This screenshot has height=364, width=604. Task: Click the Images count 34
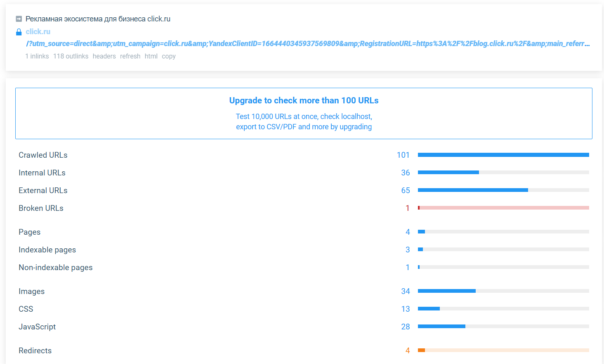click(x=405, y=292)
